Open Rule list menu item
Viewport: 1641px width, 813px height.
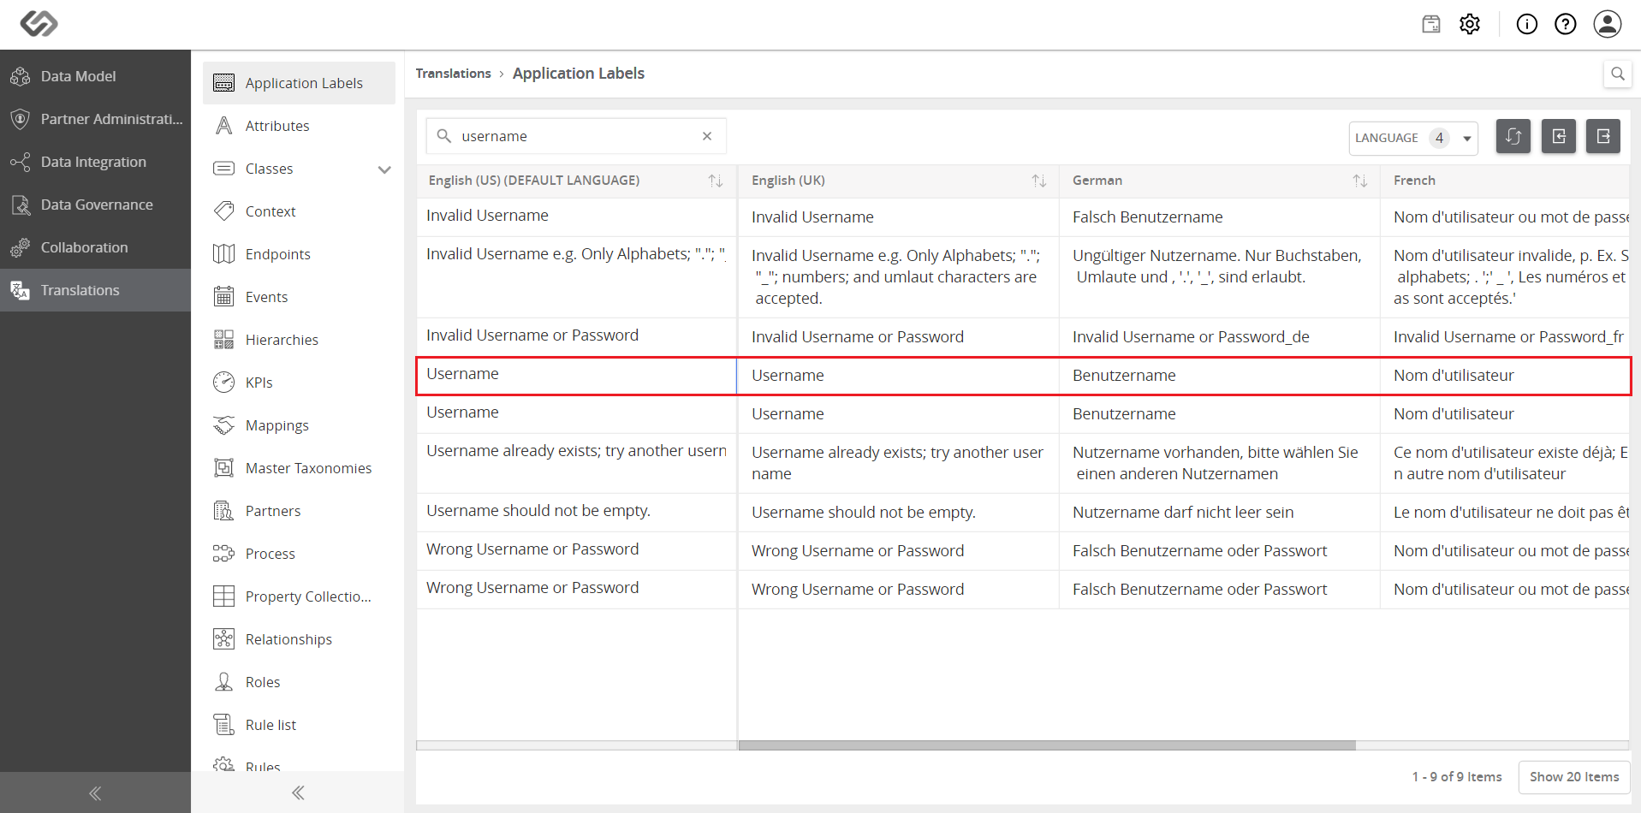point(299,725)
